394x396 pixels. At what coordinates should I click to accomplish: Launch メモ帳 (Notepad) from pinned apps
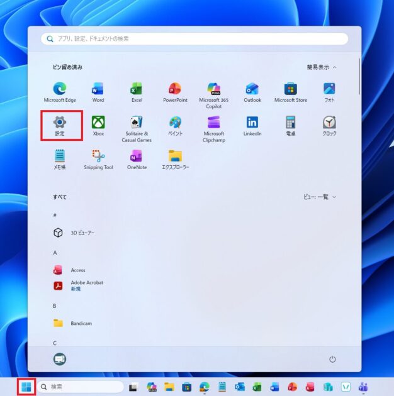(x=60, y=159)
